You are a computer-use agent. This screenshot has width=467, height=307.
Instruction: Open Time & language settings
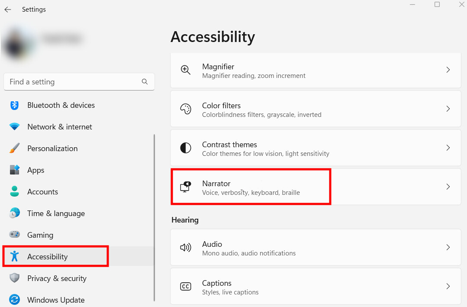79,213
